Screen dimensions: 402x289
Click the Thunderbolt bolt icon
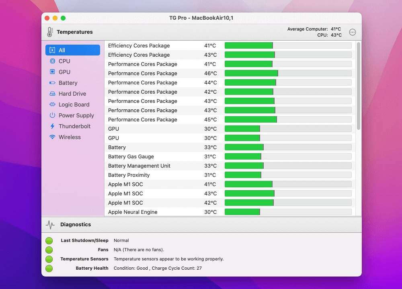click(52, 126)
